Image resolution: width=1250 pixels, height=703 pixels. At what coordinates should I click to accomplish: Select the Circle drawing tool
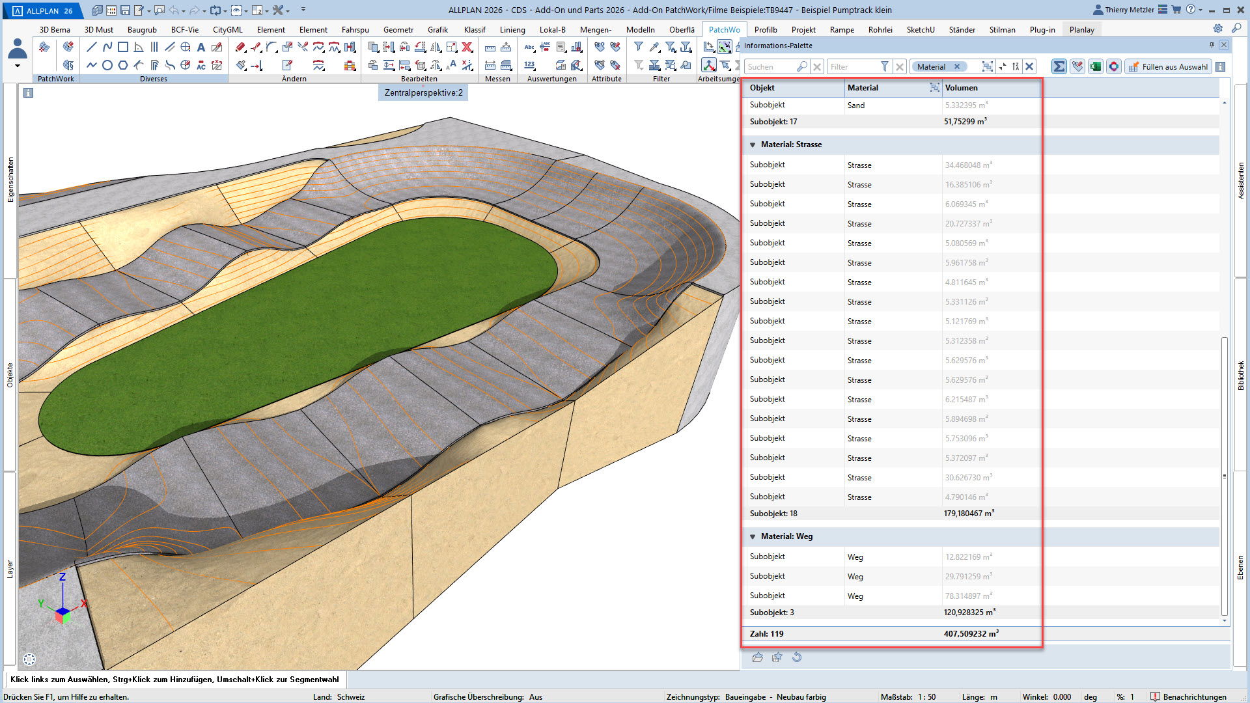tap(107, 65)
